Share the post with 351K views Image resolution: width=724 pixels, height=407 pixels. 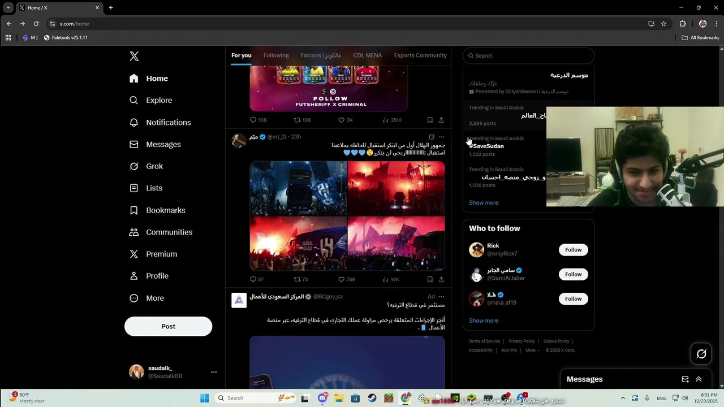tap(441, 120)
